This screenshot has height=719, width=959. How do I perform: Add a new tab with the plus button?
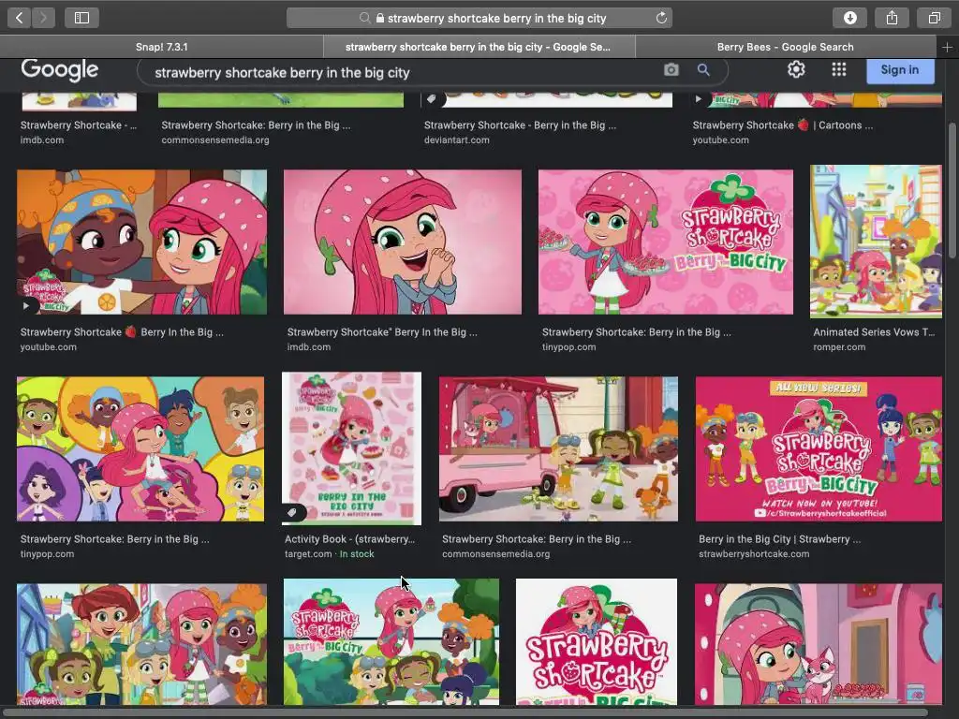click(x=947, y=47)
